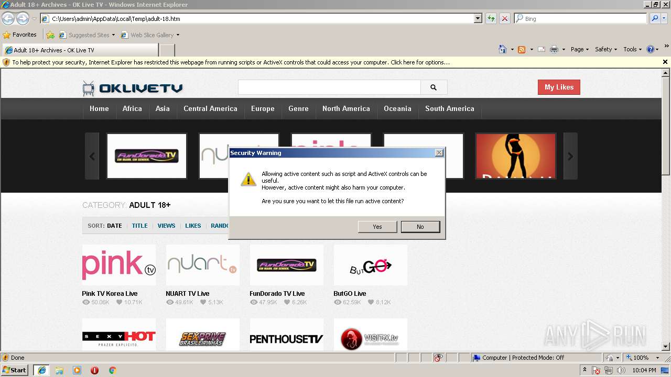
Task: Open the FunDorado TV Live link
Action: point(277,294)
